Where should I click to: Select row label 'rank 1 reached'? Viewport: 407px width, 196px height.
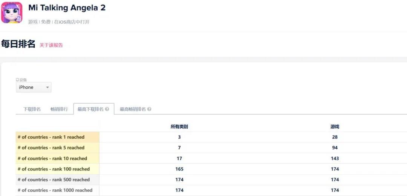pyautogui.click(x=57, y=137)
